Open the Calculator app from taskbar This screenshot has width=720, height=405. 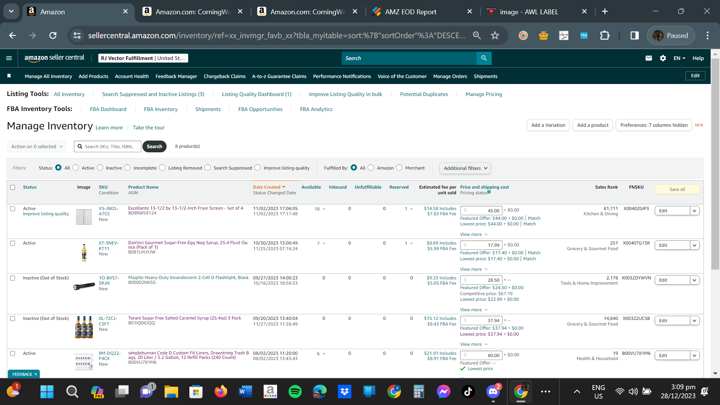(418, 392)
